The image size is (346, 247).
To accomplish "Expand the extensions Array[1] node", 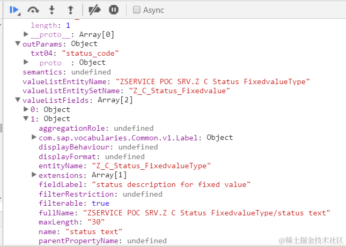I will click(x=34, y=175).
